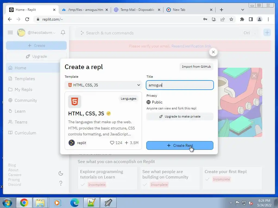Reload the replit page
Image resolution: width=278 pixels, height=208 pixels.
(x=27, y=19)
